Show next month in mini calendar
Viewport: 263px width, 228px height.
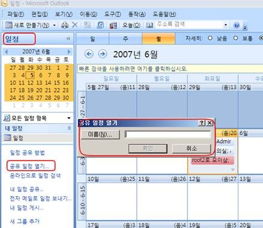(69, 52)
